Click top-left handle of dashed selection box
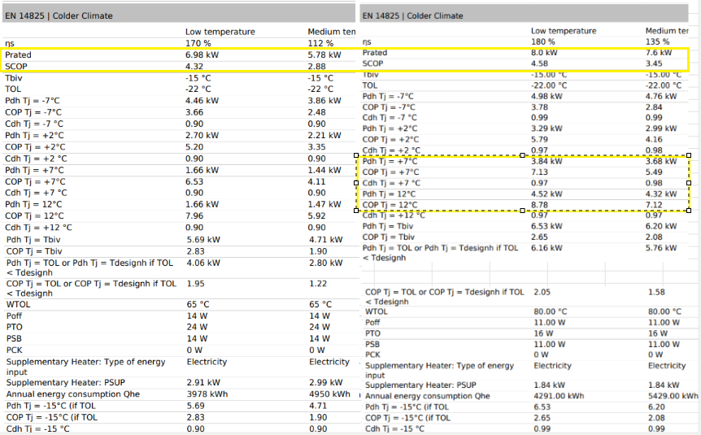701x435 pixels. pos(358,154)
